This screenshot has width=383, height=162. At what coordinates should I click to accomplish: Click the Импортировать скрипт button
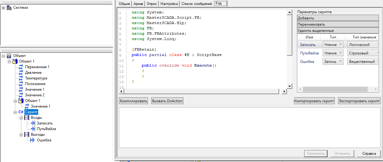click(314, 101)
